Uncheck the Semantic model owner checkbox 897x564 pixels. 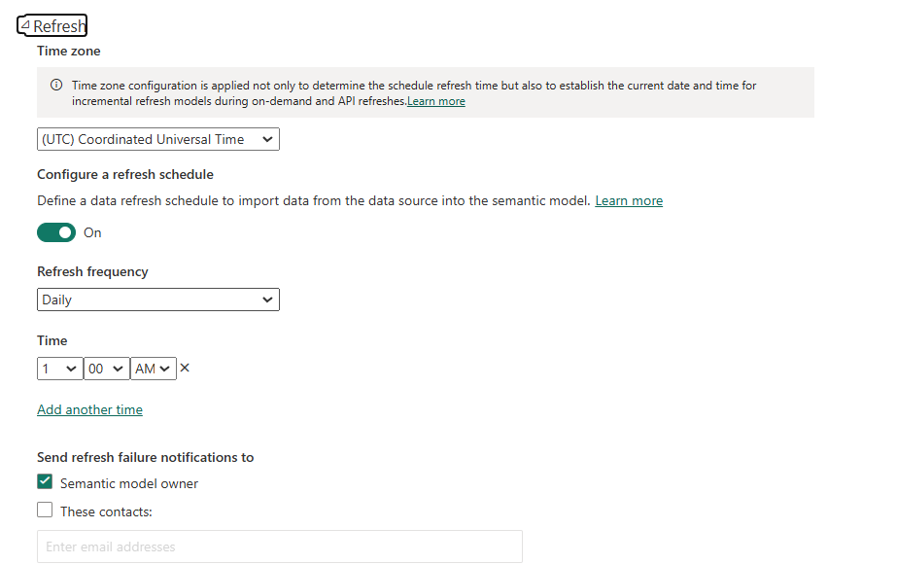click(45, 481)
